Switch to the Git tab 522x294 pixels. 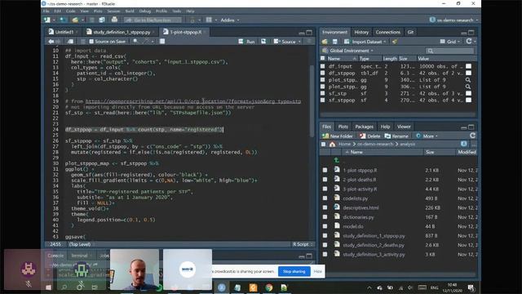[410, 32]
